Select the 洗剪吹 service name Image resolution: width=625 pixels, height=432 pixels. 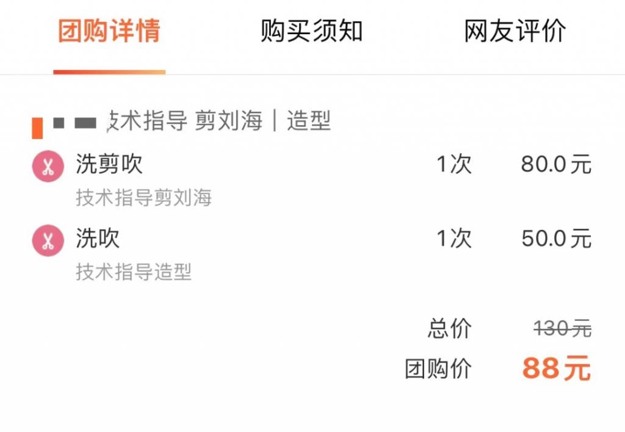coord(109,164)
